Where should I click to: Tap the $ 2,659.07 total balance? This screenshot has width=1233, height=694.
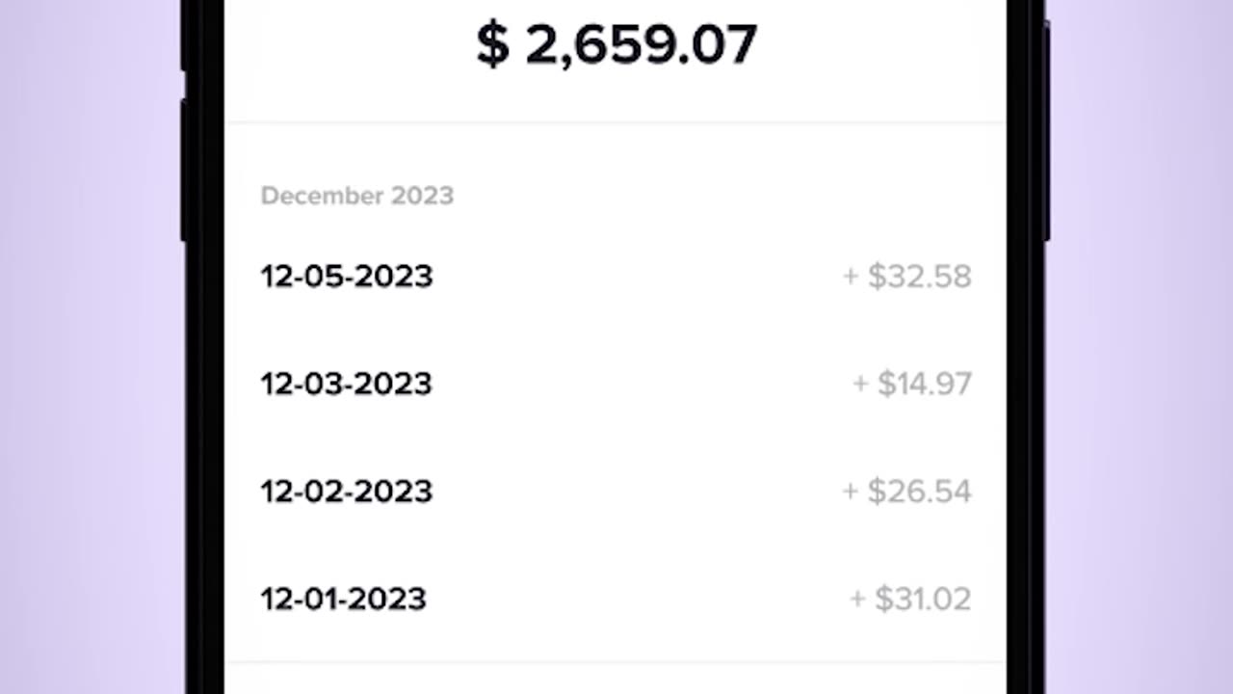pos(616,45)
